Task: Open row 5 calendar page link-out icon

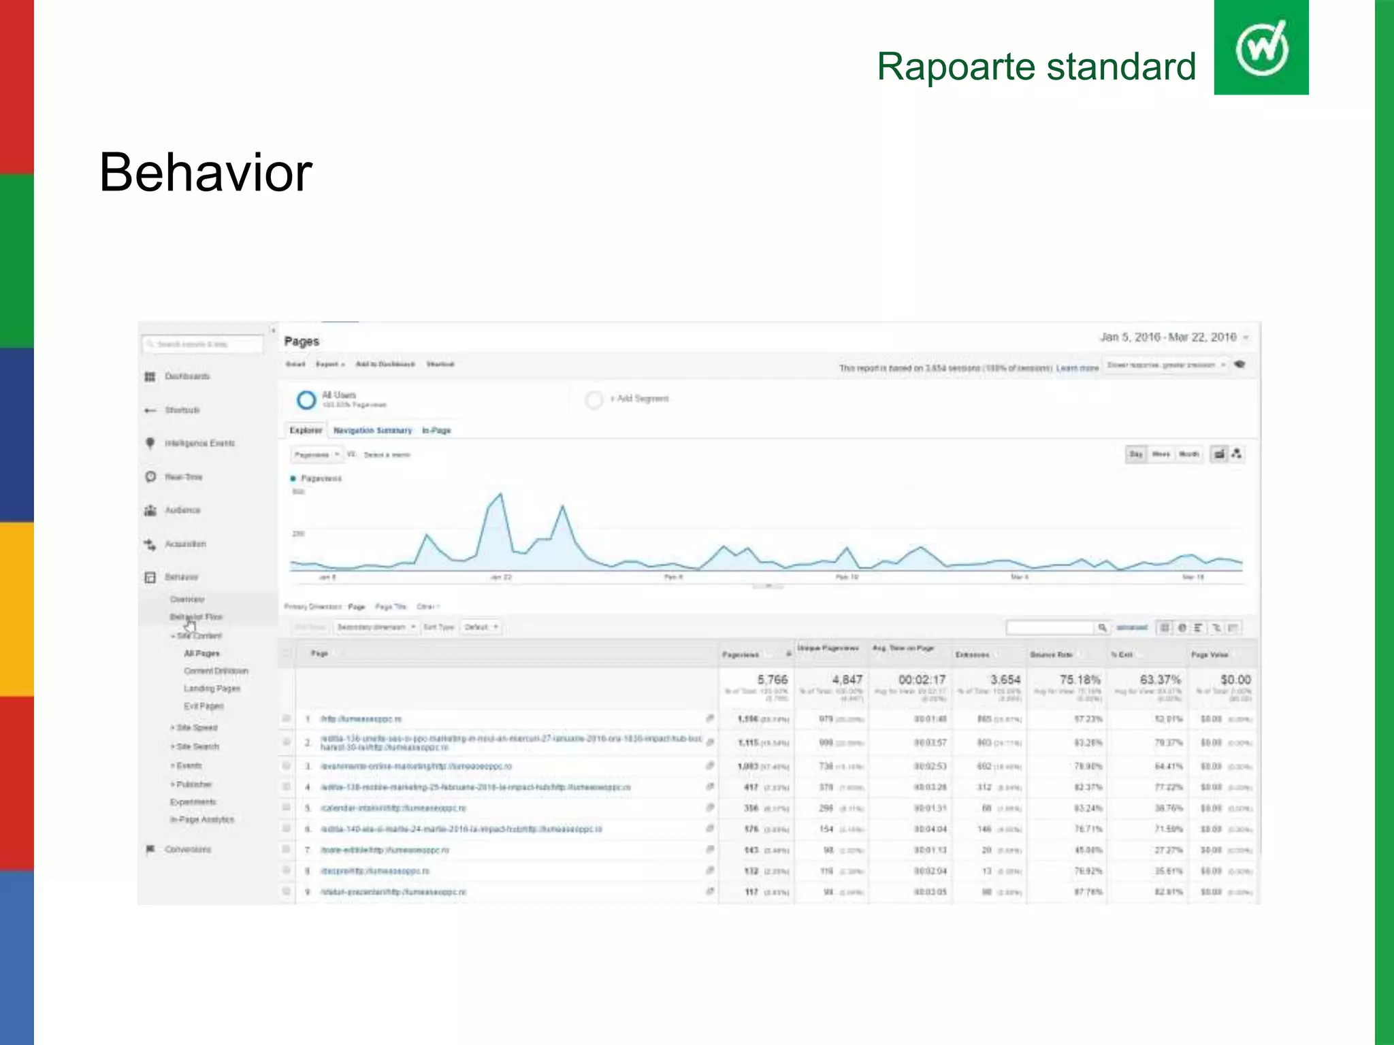Action: pos(710,808)
